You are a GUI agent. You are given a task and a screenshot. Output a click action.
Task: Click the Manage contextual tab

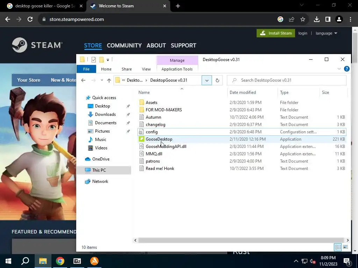pyautogui.click(x=177, y=60)
